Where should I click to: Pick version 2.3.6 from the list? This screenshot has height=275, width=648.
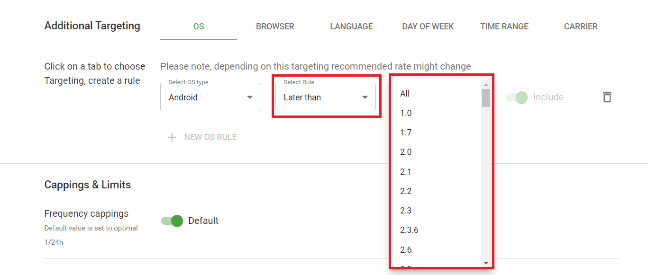point(409,230)
